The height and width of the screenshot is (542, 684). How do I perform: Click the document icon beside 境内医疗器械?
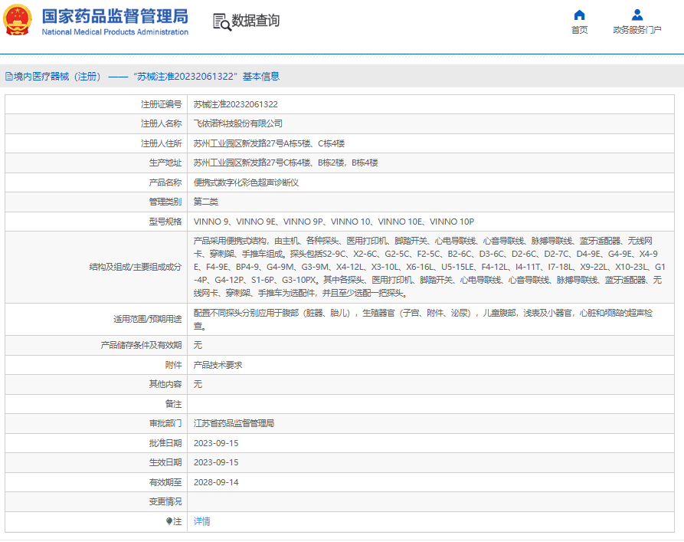8,77
